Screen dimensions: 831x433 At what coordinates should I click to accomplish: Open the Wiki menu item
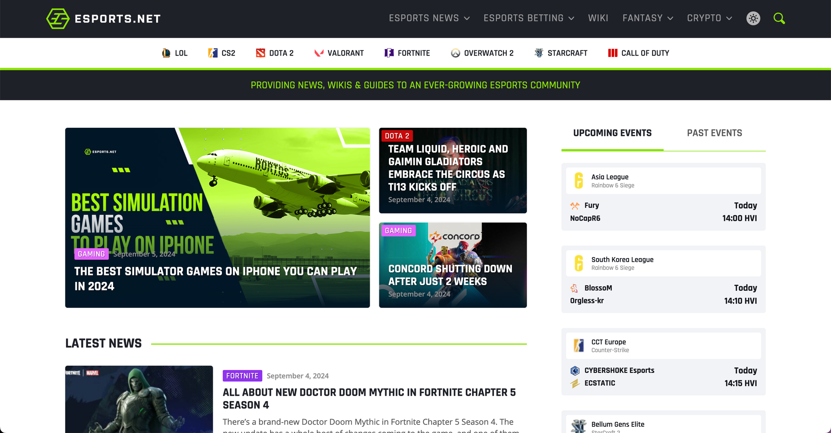coord(598,18)
